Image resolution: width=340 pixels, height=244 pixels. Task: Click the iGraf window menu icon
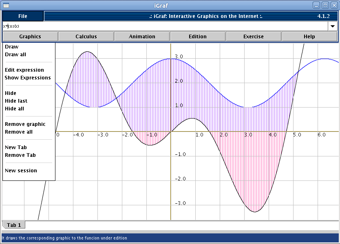pyautogui.click(x=6, y=5)
